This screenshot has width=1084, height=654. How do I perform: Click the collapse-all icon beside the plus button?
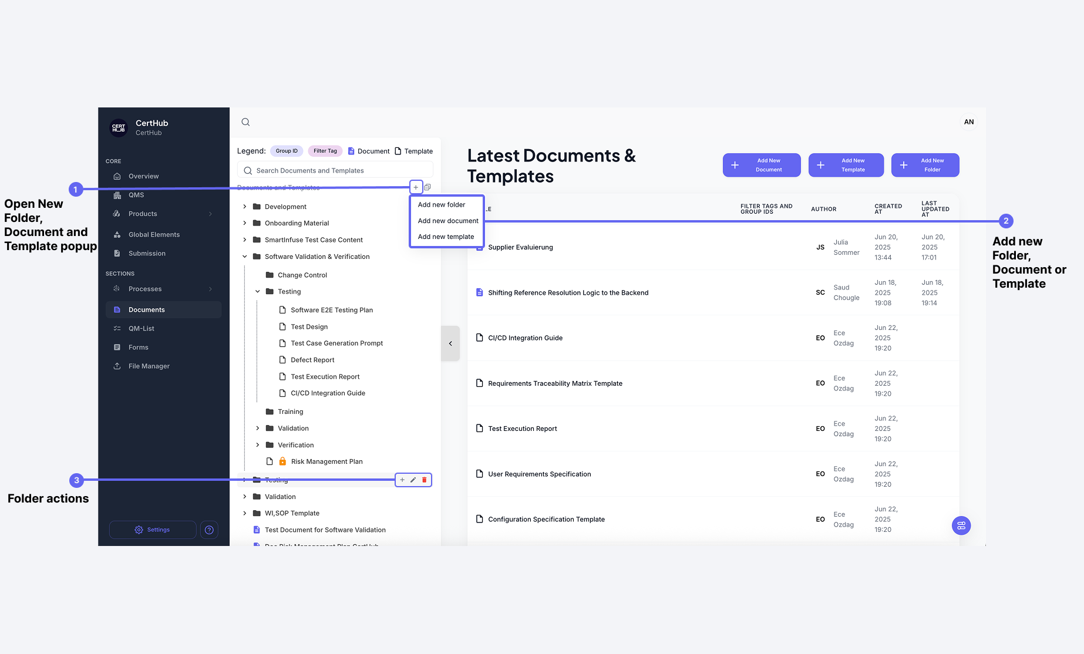[x=427, y=187]
